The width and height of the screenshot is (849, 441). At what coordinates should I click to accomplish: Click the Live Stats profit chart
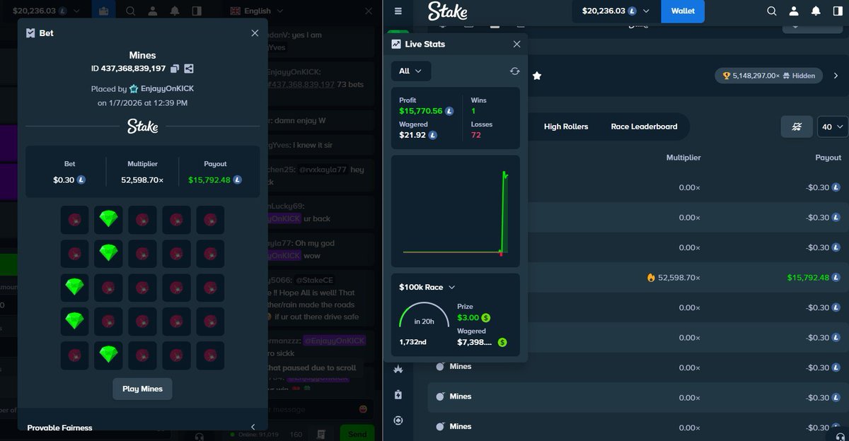456,211
